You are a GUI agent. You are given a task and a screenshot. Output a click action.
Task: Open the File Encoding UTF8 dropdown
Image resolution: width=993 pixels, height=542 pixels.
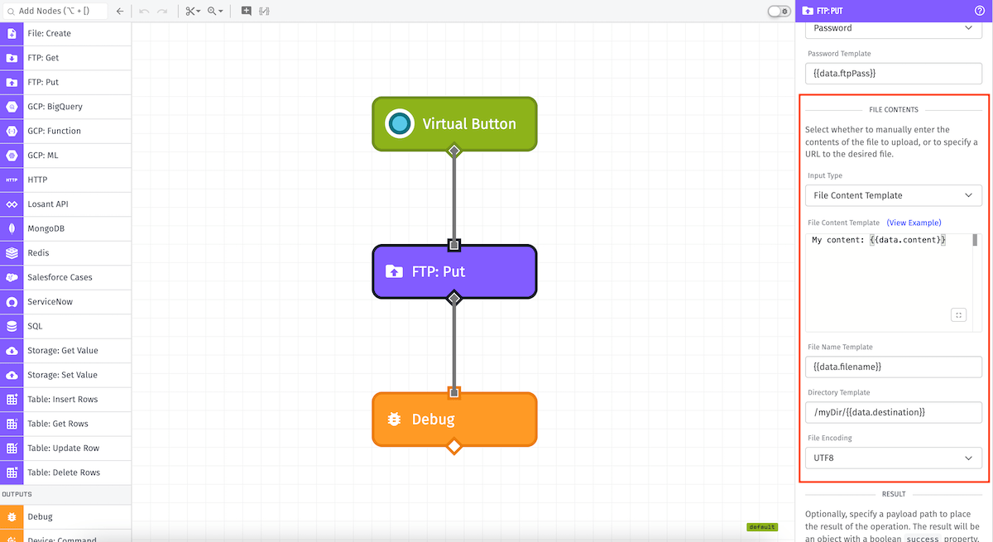pos(894,458)
